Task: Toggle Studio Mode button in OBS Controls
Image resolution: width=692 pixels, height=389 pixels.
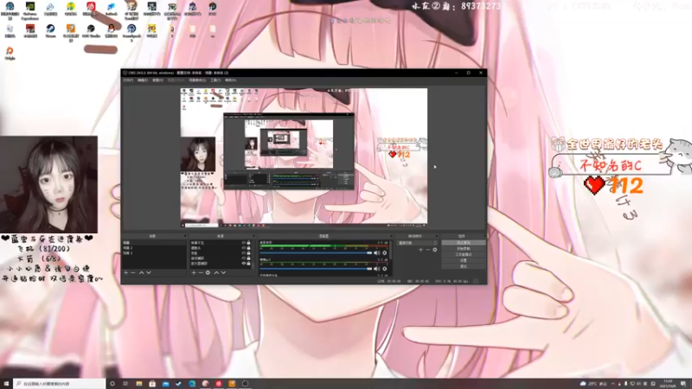Action: [464, 254]
